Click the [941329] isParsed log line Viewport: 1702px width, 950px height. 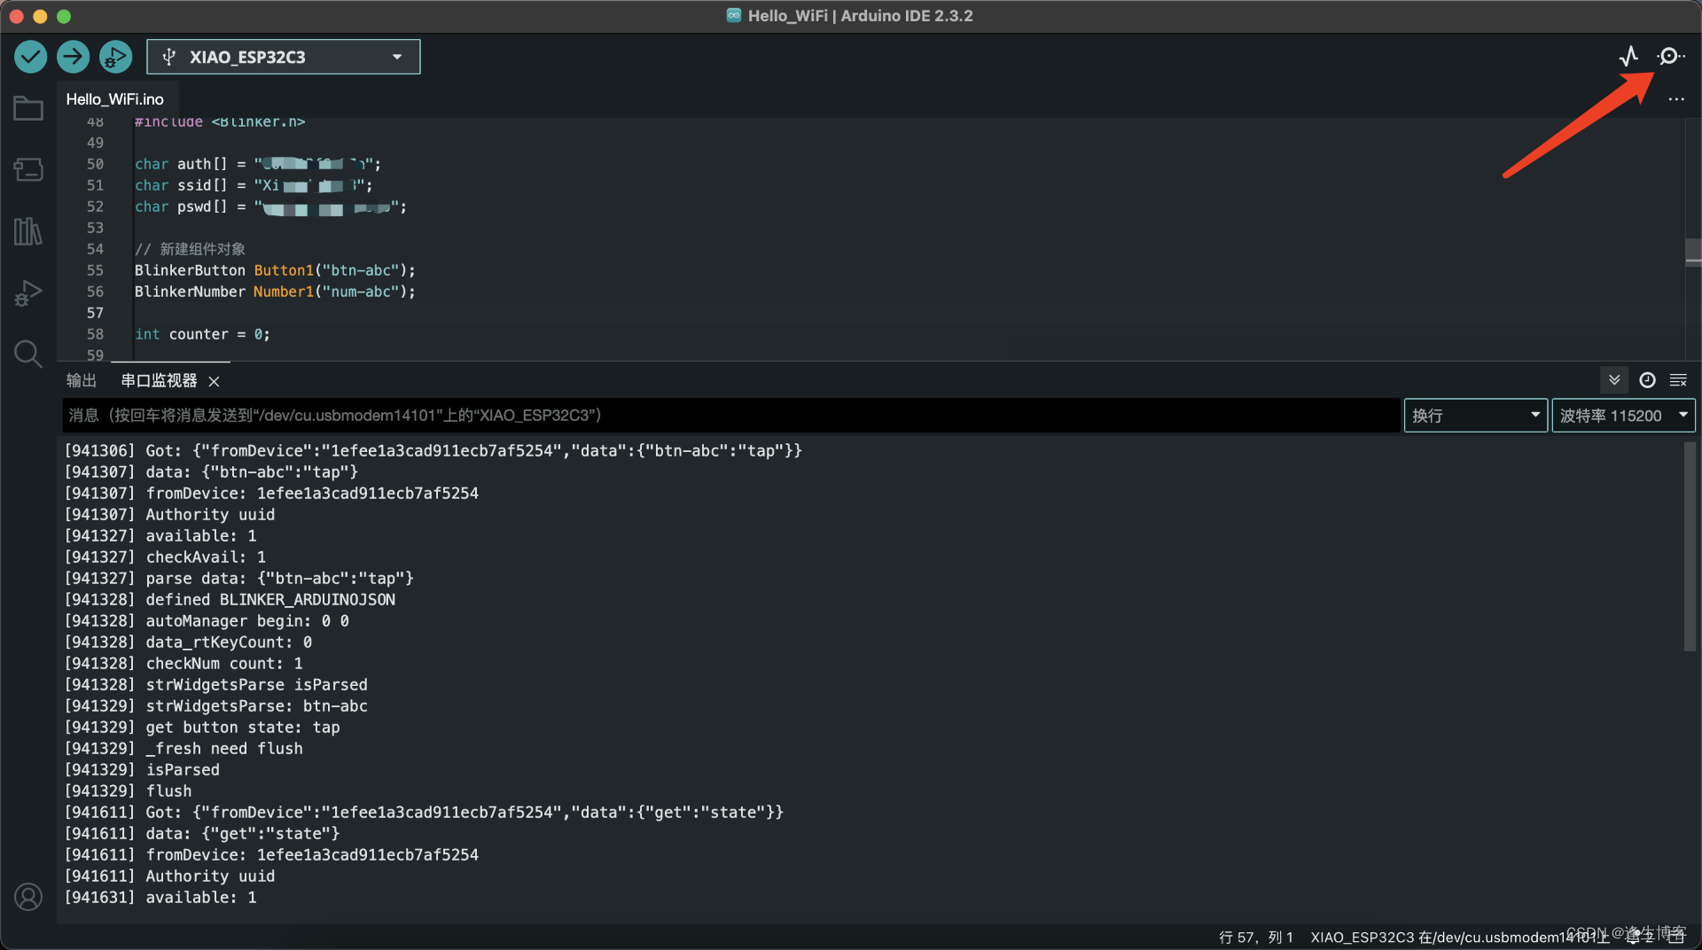click(x=142, y=770)
